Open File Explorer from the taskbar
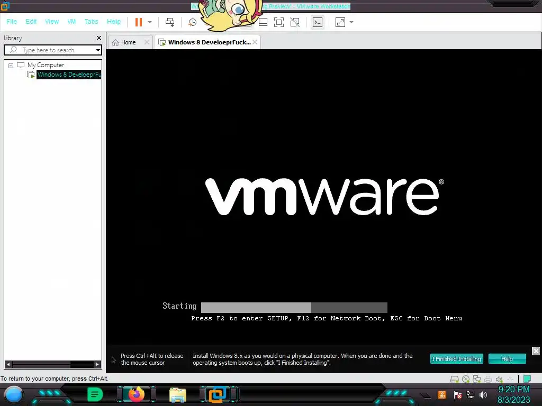Screen dimensions: 542x406 click(178, 395)
